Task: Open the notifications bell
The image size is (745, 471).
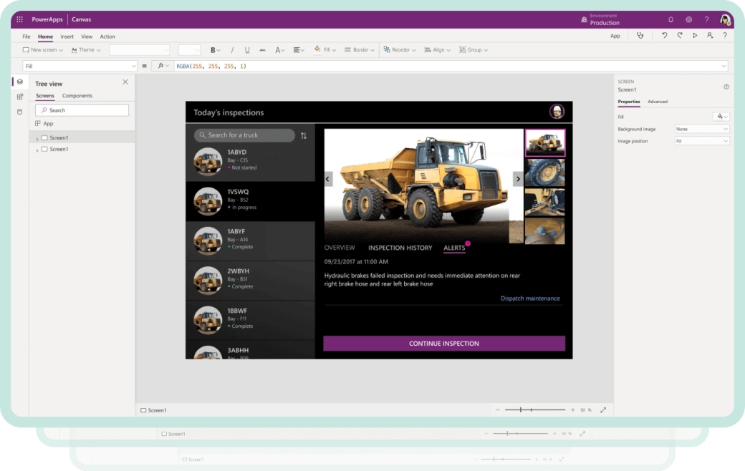Action: click(670, 19)
